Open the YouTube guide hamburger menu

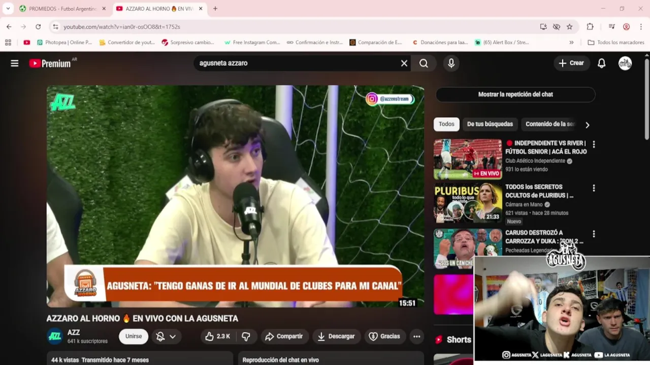pyautogui.click(x=15, y=63)
